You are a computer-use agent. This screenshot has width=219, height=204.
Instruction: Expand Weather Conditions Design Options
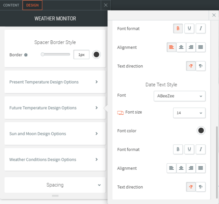click(x=55, y=160)
